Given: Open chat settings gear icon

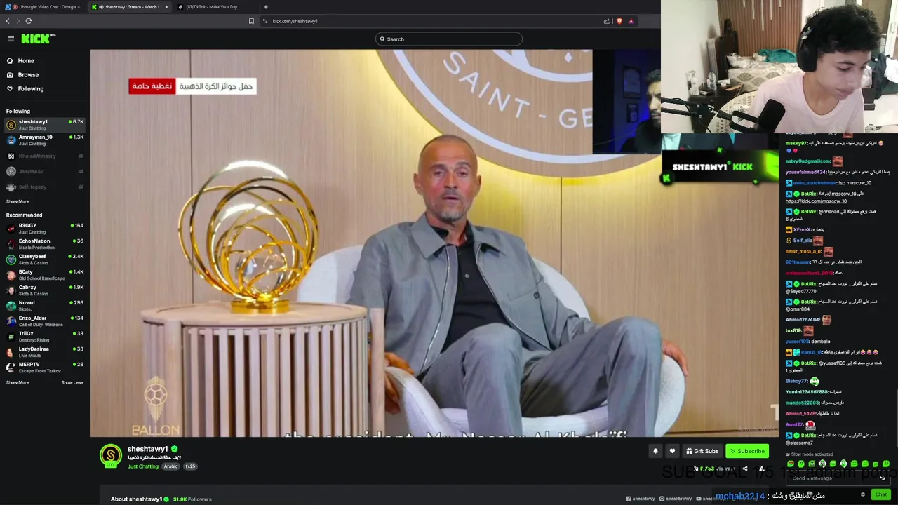Looking at the screenshot, I should point(863,494).
